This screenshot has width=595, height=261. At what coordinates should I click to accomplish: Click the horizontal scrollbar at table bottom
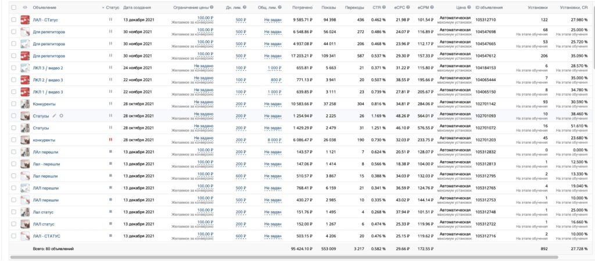(284, 257)
